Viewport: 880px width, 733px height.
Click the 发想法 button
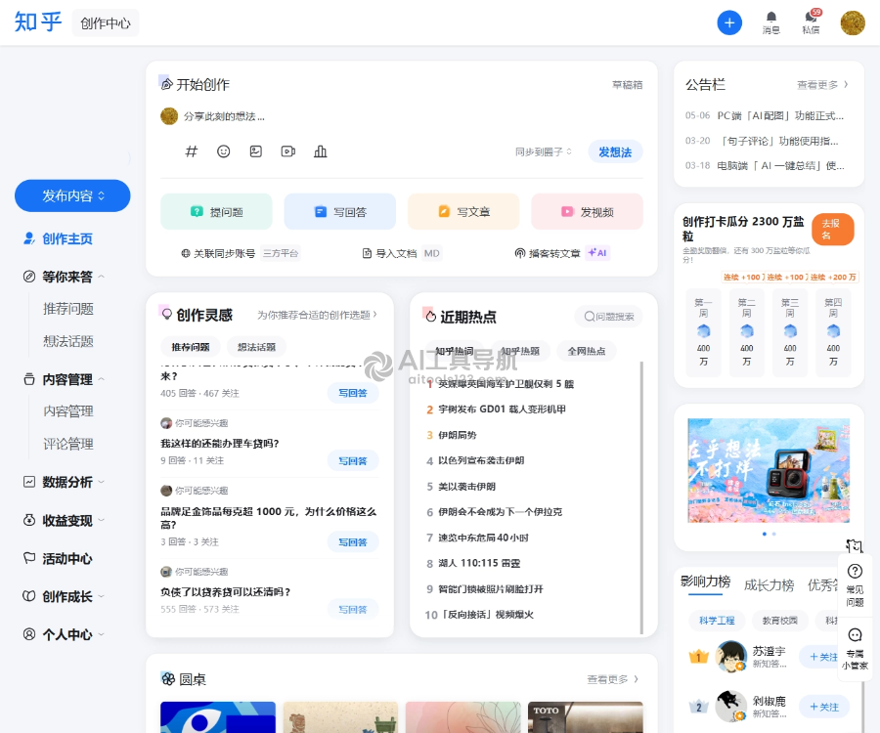[x=615, y=152]
